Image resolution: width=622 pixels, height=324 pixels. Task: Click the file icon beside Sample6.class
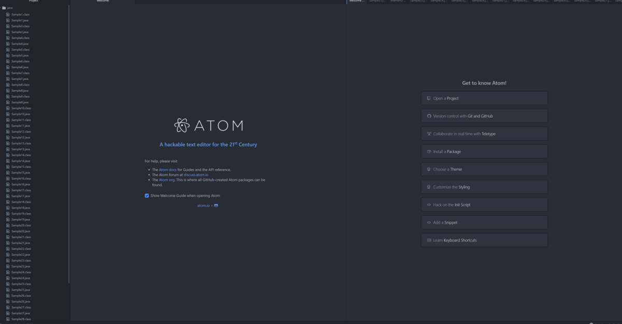click(x=8, y=61)
